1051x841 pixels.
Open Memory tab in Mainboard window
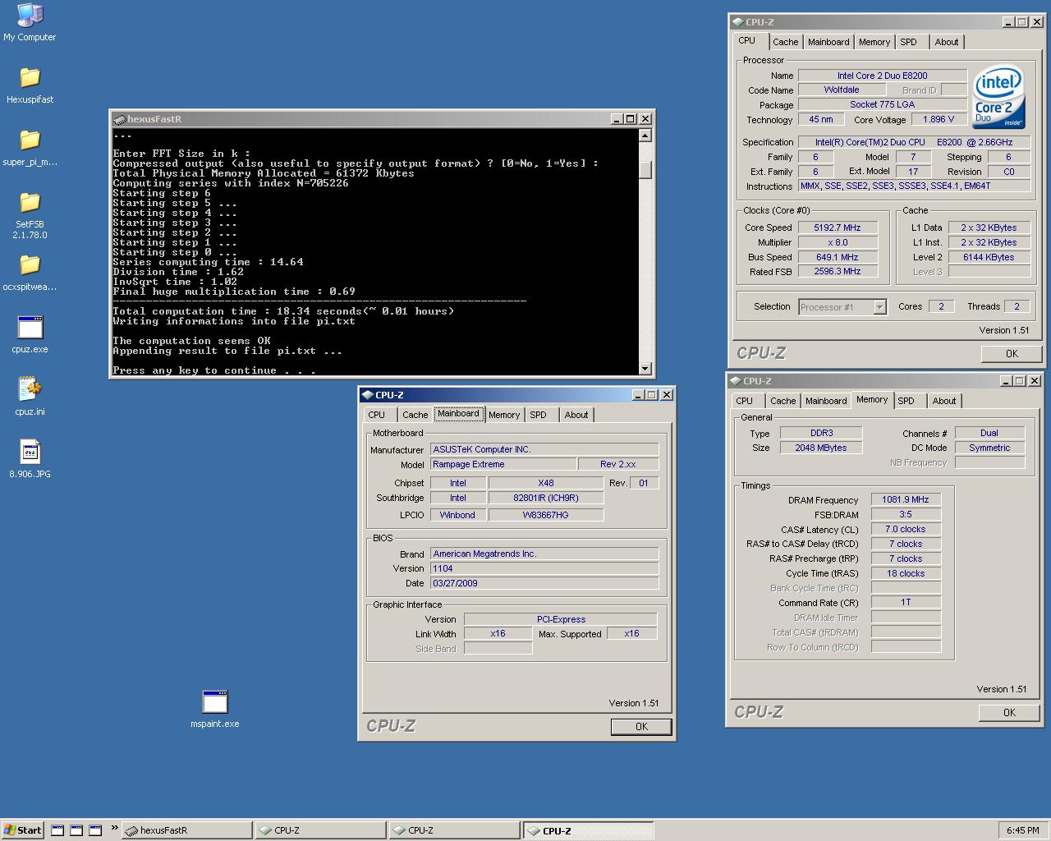[504, 415]
